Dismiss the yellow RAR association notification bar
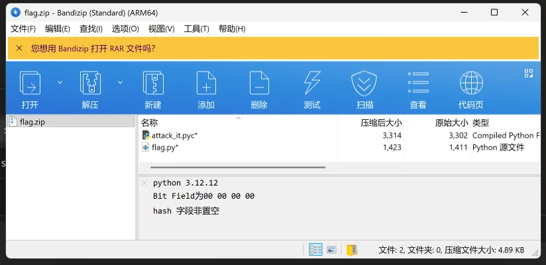 click(x=19, y=48)
